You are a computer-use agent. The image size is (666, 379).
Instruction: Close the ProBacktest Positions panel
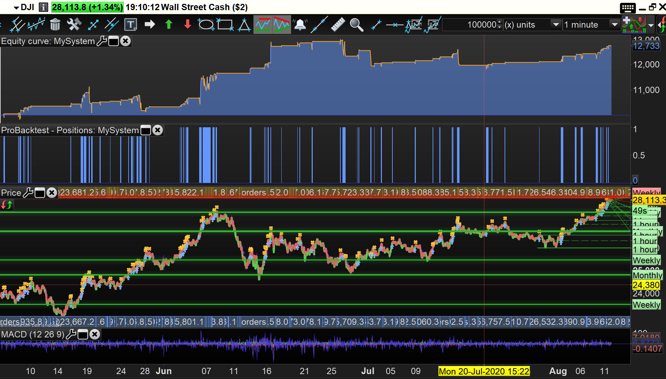(158, 130)
